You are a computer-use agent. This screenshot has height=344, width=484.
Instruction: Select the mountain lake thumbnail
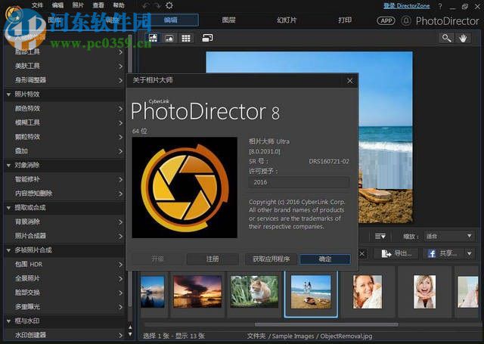pyautogui.click(x=153, y=292)
